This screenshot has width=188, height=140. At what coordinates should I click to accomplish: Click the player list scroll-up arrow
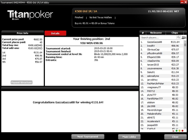point(185,42)
